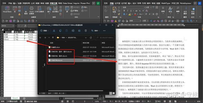Click the purple Save icon in Excel quick toolbar
The height and width of the screenshot is (103, 203).
pos(11,21)
